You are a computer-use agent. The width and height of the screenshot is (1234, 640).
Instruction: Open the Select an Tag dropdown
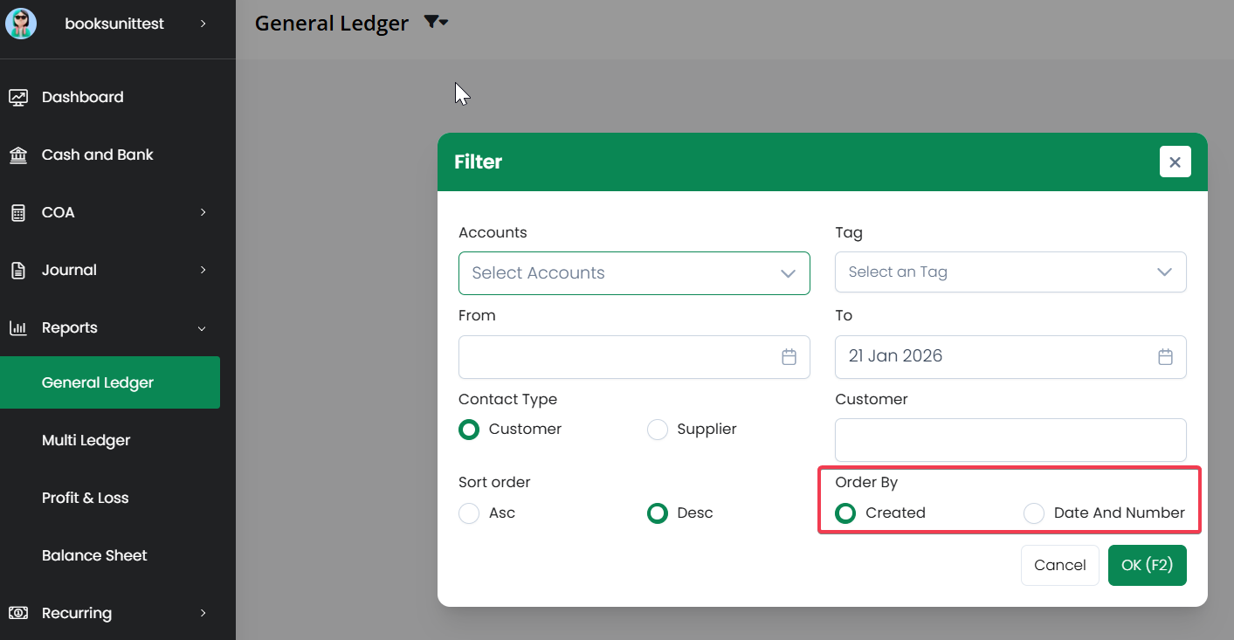[x=1010, y=272]
